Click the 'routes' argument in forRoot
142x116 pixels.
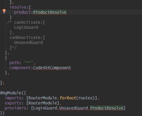(x=85, y=98)
